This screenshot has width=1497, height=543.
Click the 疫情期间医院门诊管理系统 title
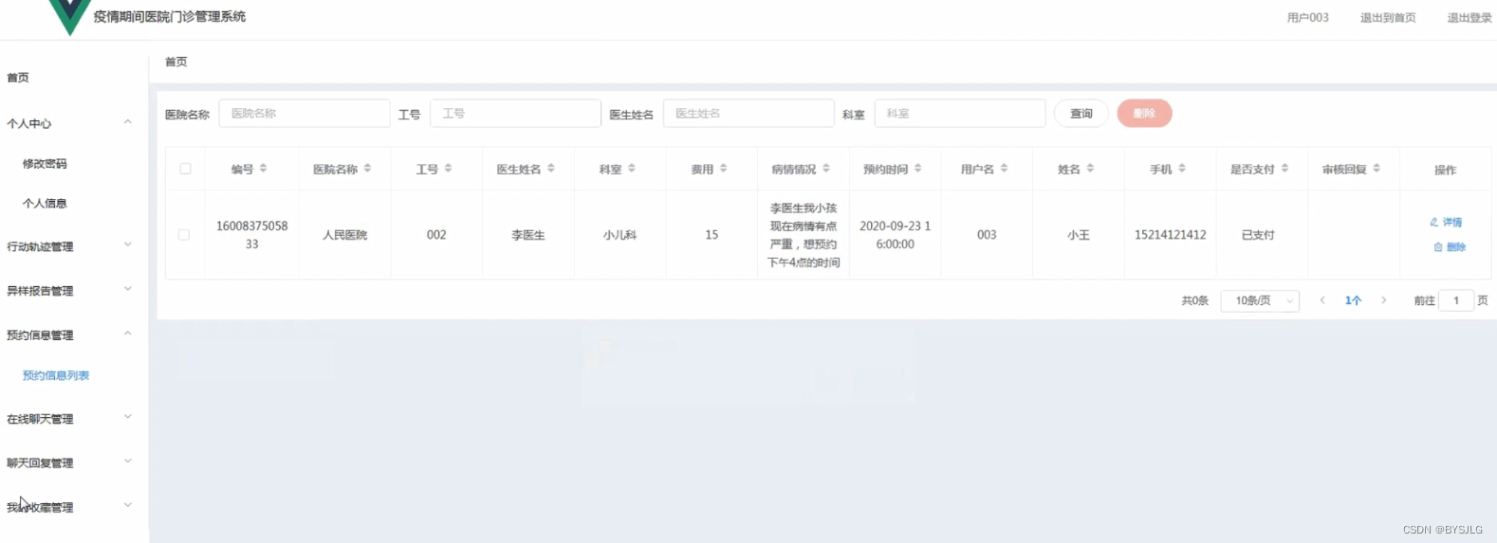(170, 16)
